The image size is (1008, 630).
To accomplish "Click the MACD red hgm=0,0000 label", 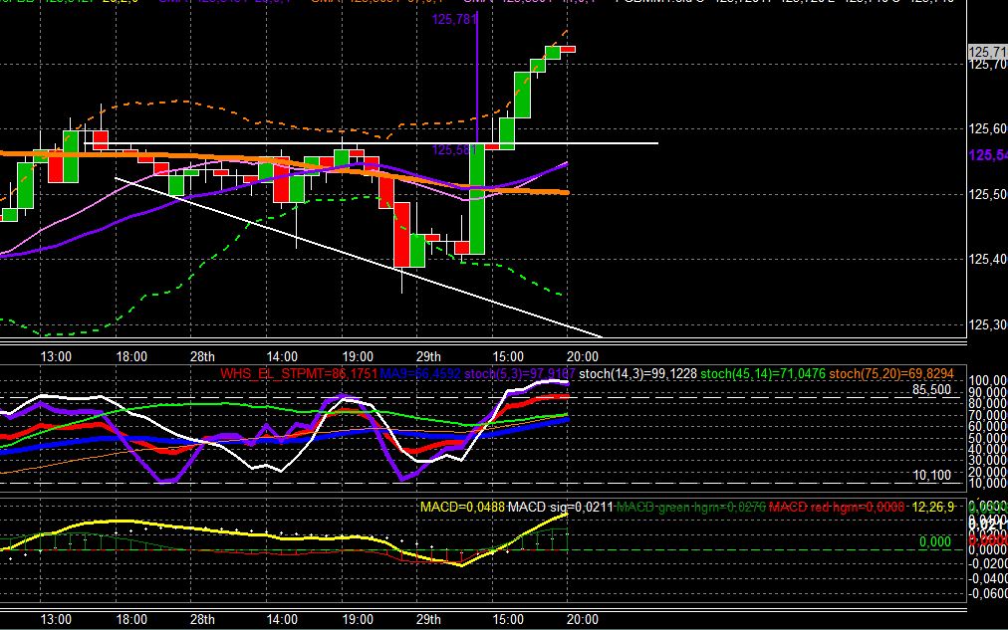I will click(837, 508).
